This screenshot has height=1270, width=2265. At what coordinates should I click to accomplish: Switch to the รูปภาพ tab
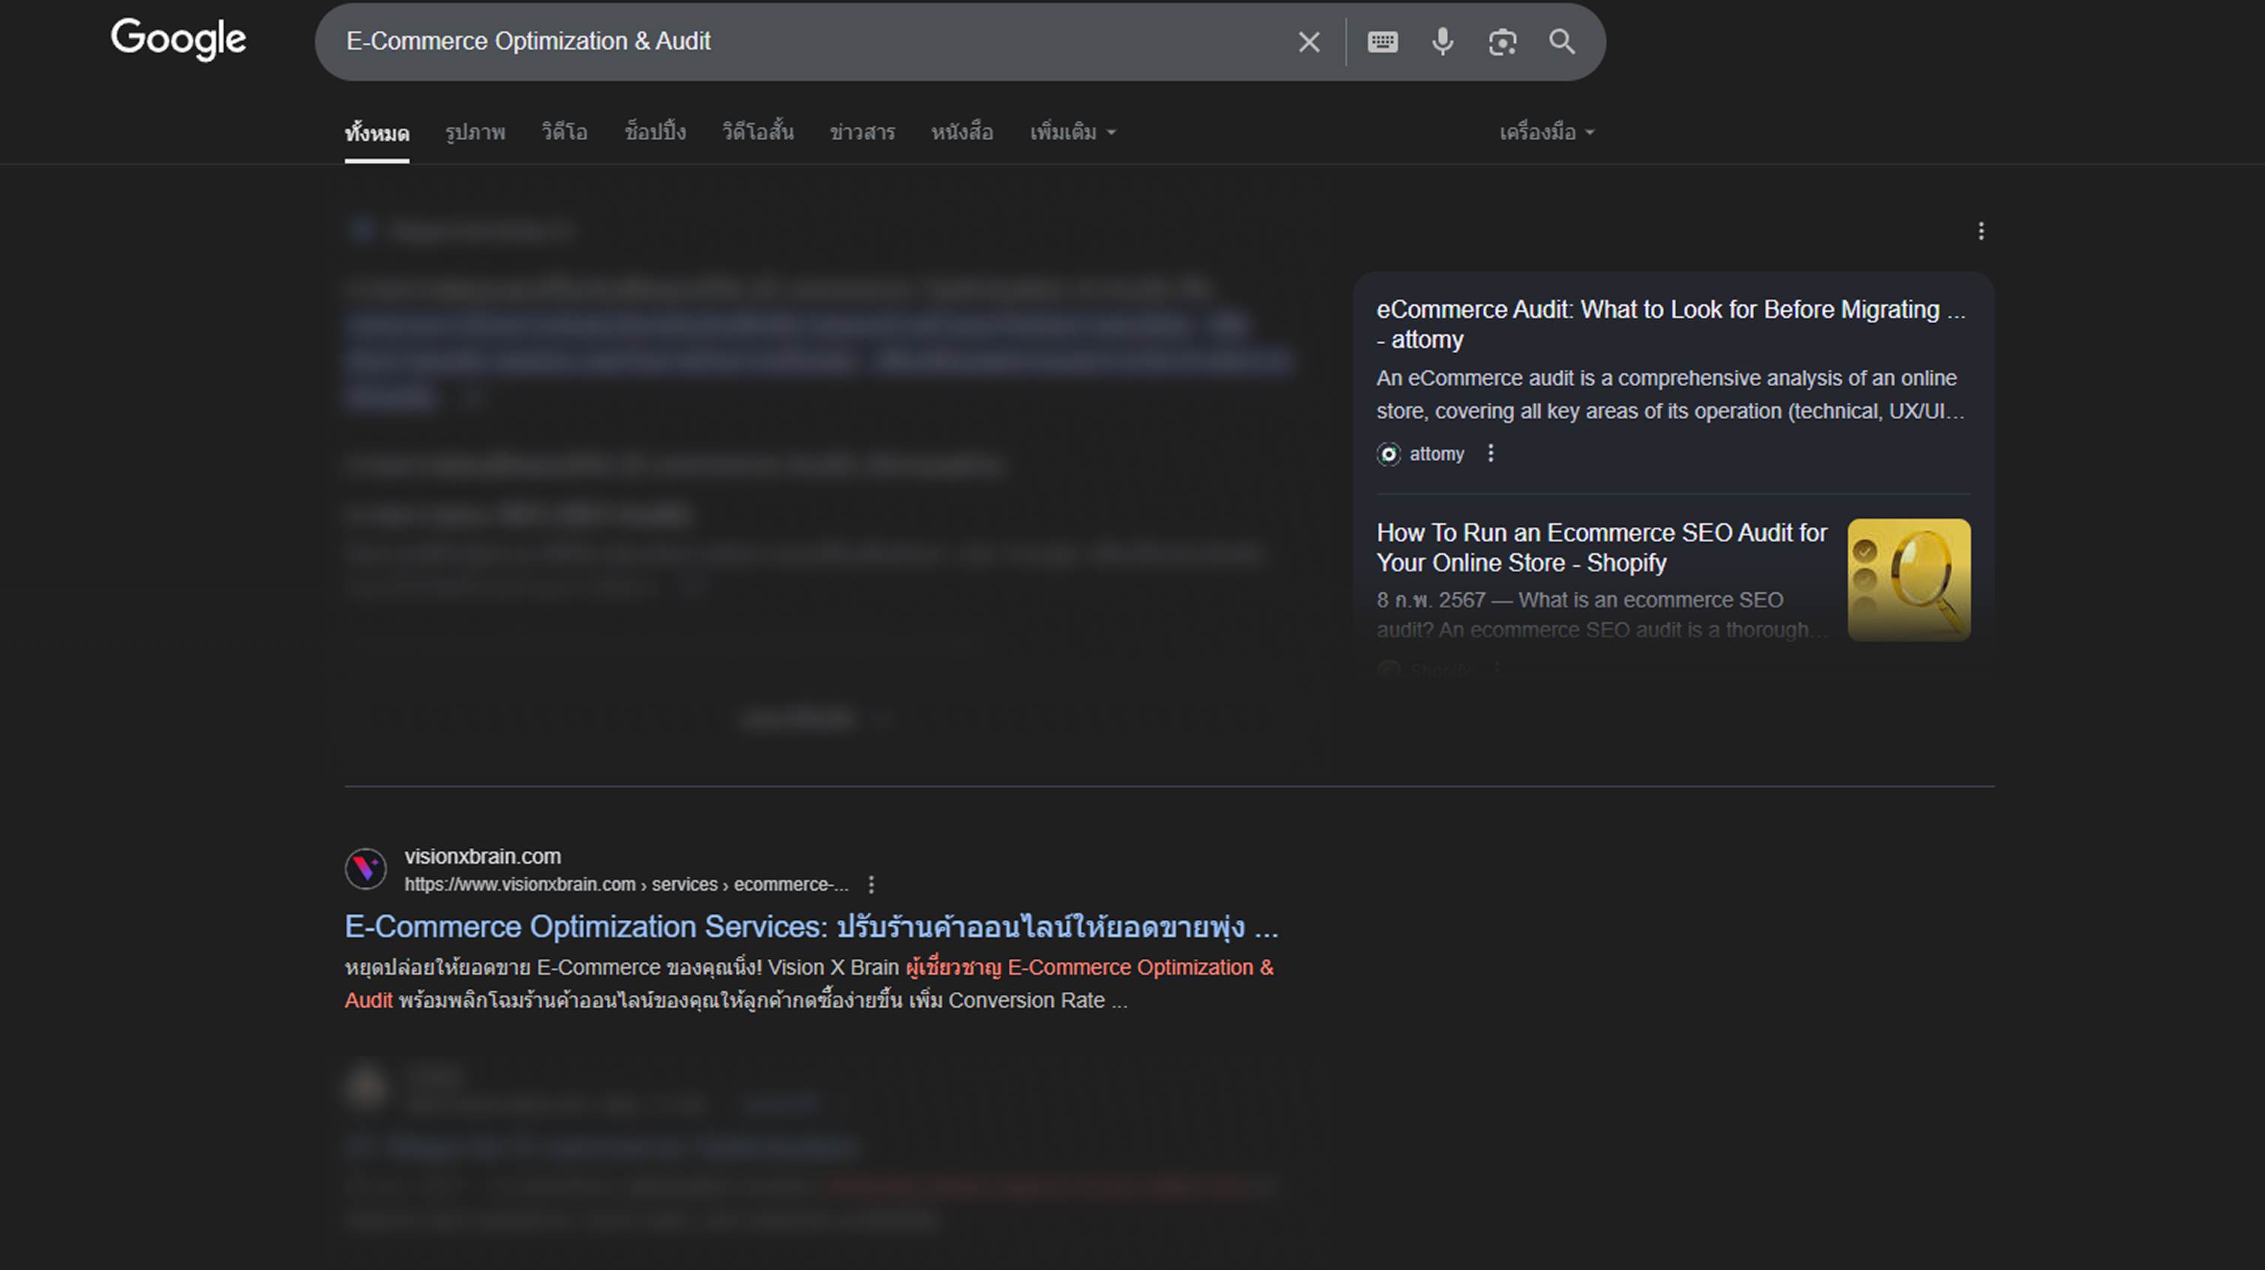coord(475,133)
